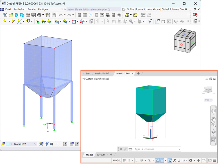Image resolution: width=220 pixels, height=165 pixels.
Task: Expand the new node options arrow
Action: [x=9, y=21]
